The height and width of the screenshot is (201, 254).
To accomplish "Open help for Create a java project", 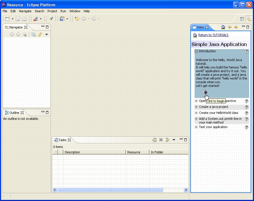I will coord(247,107).
